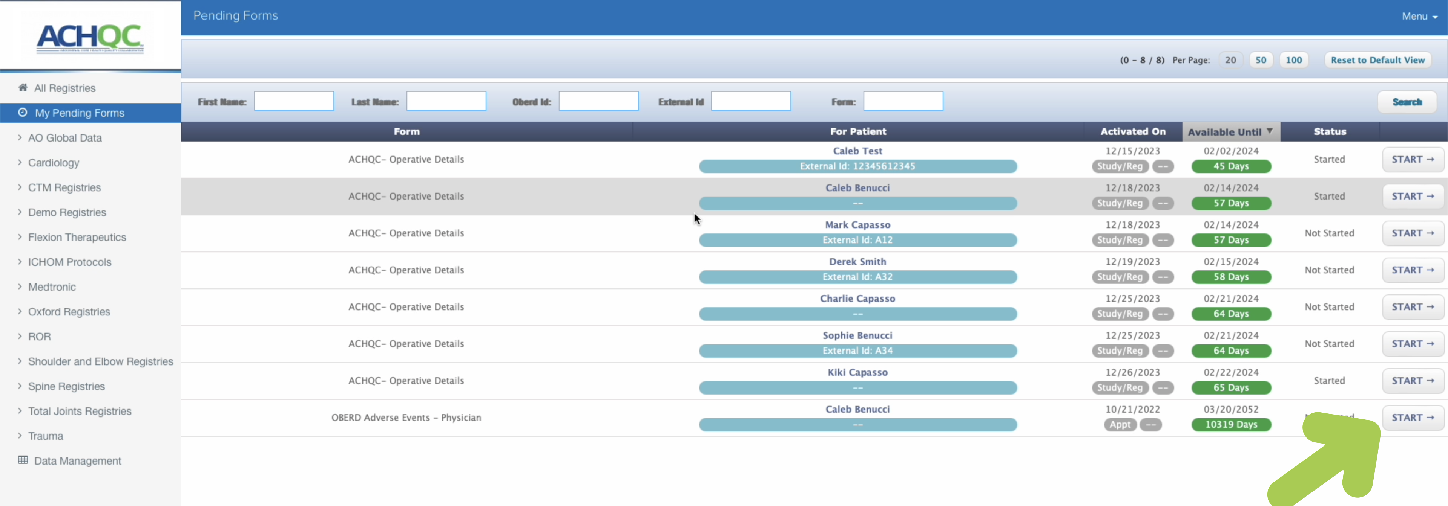Click OBERD Adverse Events – Physician form name
This screenshot has height=506, width=1448.
coord(406,418)
